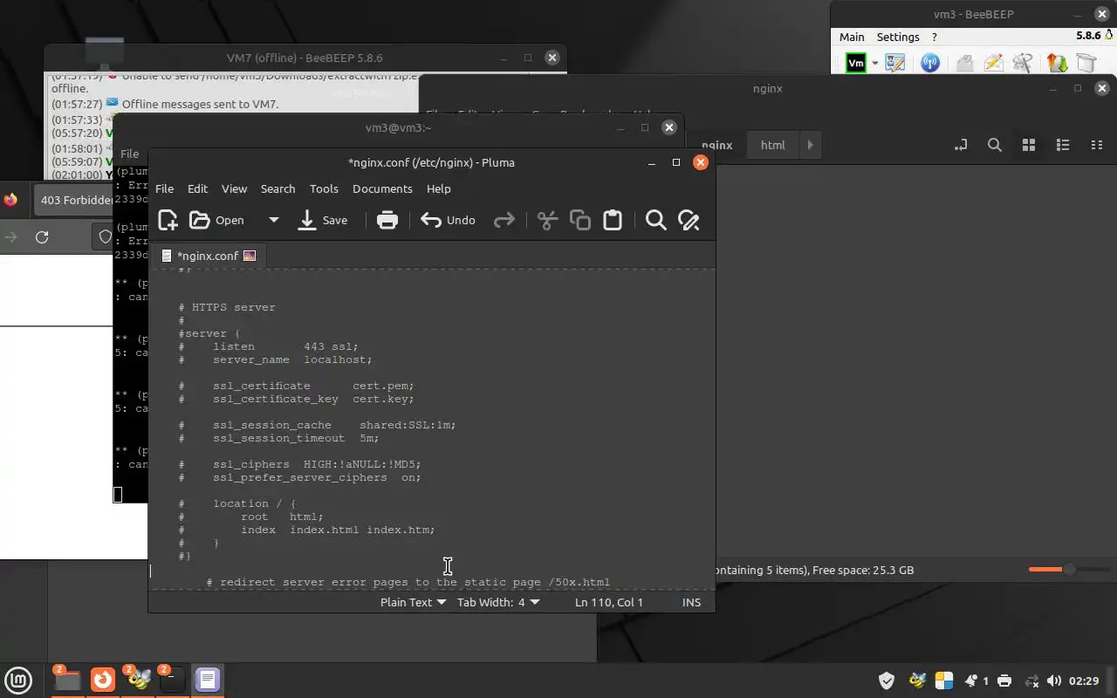Click the 02:29 clock in the panel
Viewport: 1117px width, 698px height.
coord(1084,681)
